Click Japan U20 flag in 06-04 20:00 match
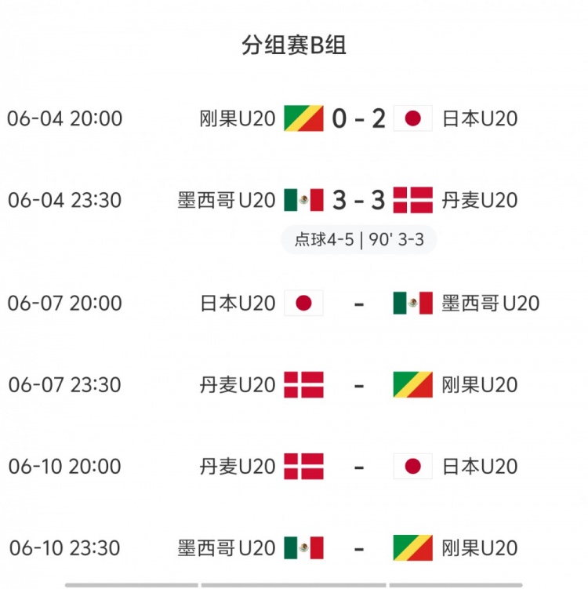Screen dimensions: 588x589 [412, 118]
